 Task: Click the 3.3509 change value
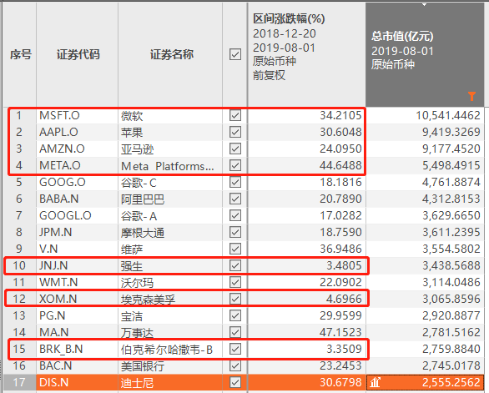(344, 349)
